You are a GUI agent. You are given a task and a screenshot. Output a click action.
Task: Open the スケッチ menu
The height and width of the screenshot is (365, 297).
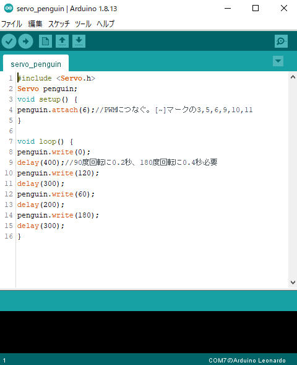(59, 24)
